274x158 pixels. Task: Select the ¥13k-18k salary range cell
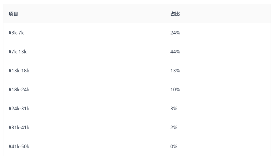19,71
